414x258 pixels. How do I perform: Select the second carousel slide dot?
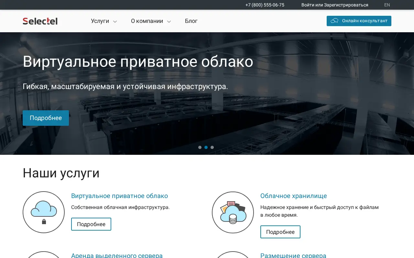coord(206,147)
